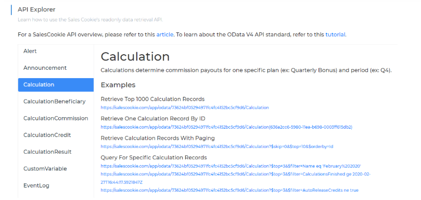Open the CalculationsFinished ge filter URL
421x200 pixels.
pyautogui.click(x=236, y=178)
